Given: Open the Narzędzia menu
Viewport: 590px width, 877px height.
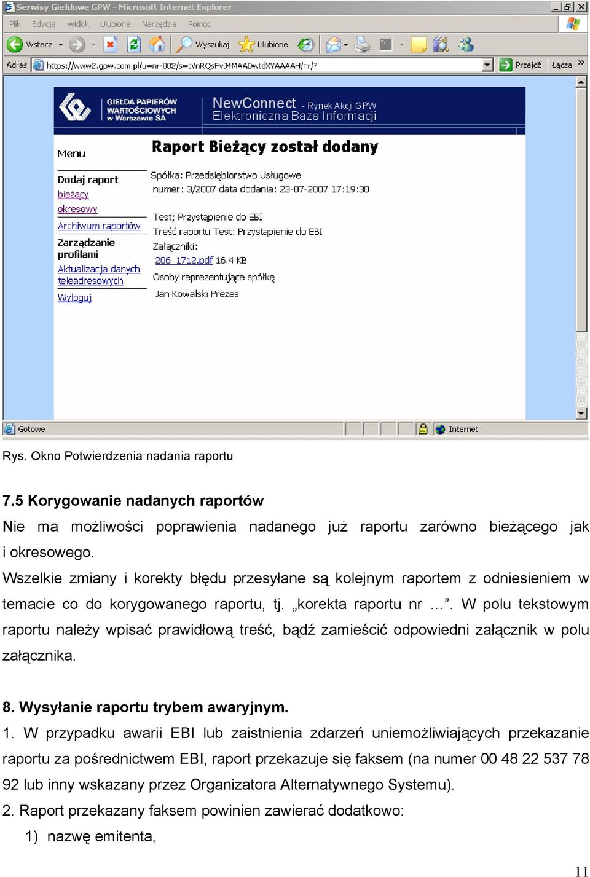Looking at the screenshot, I should click(x=159, y=24).
